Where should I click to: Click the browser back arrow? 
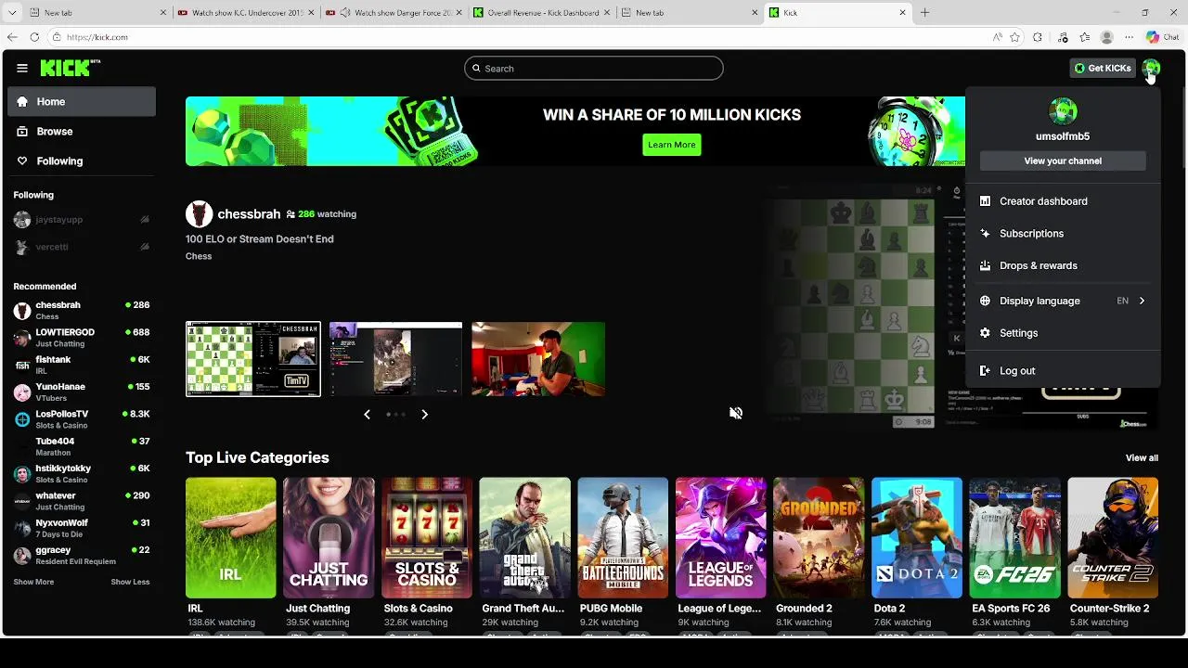click(x=12, y=37)
